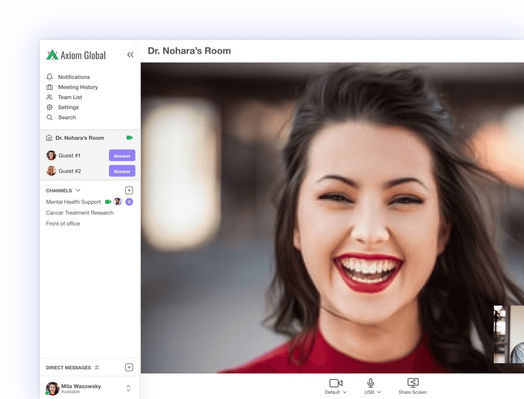524x399 pixels.
Task: Click the unread count badge on Mental Health Support
Action: [129, 201]
